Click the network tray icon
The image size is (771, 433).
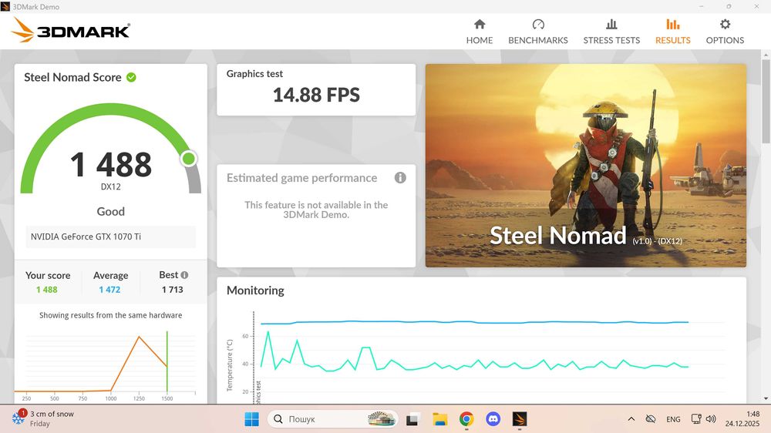click(x=696, y=419)
